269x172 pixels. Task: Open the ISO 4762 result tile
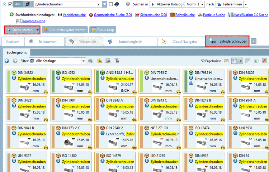[71, 81]
